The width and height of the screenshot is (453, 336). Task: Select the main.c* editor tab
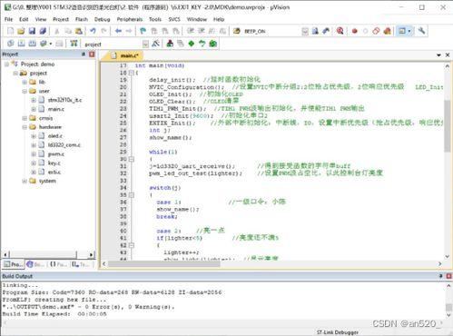[x=125, y=55]
